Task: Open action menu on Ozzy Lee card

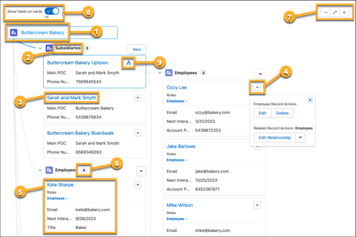Action: [x=258, y=88]
